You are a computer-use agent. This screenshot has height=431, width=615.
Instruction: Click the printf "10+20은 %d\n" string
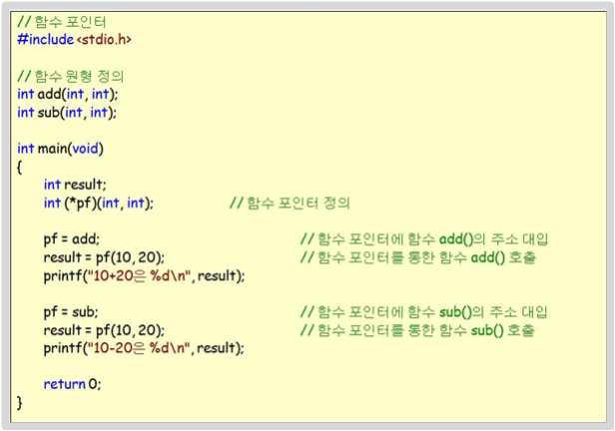point(139,275)
